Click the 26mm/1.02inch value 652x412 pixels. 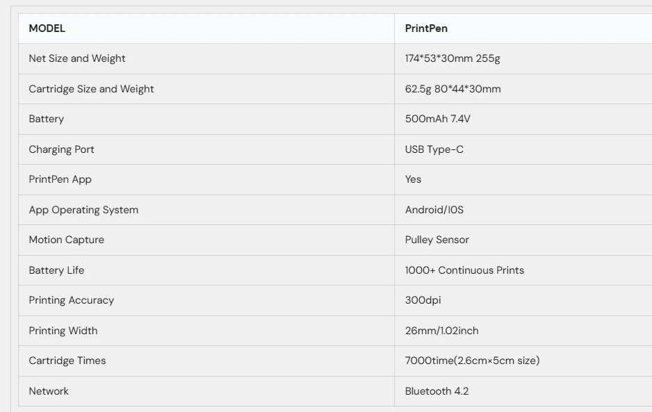tap(442, 331)
